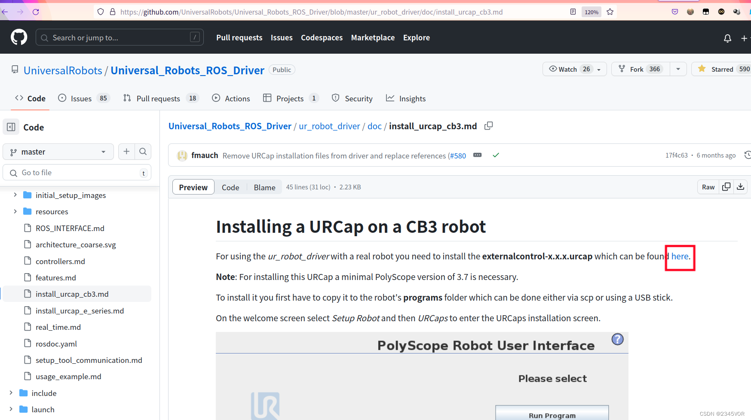
Task: Open the Insights repository tab
Action: (406, 98)
